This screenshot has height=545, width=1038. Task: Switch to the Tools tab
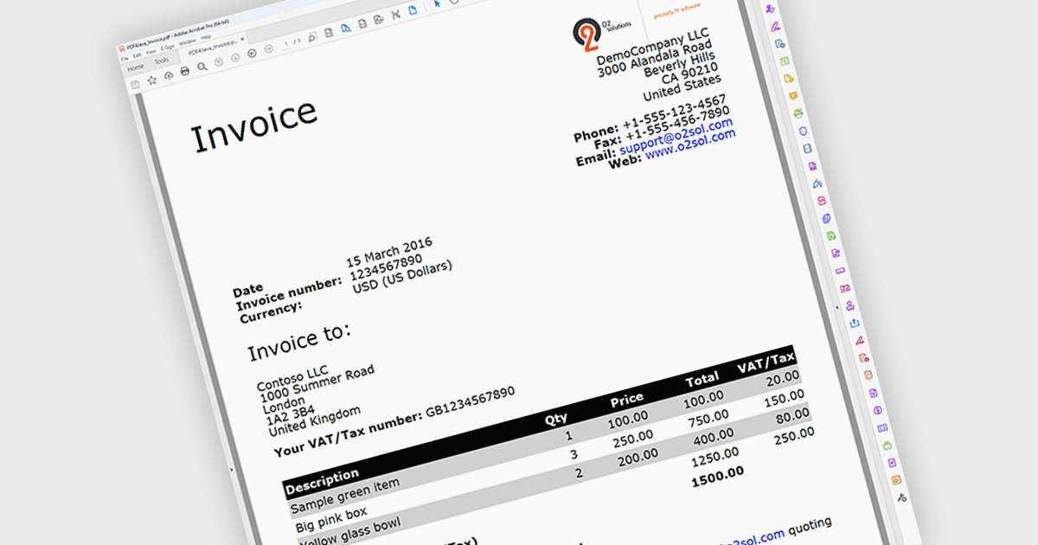[162, 61]
